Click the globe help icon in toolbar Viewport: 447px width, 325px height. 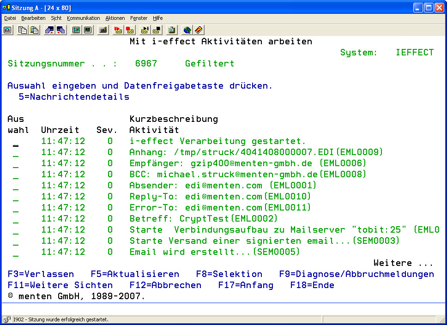click(187, 30)
